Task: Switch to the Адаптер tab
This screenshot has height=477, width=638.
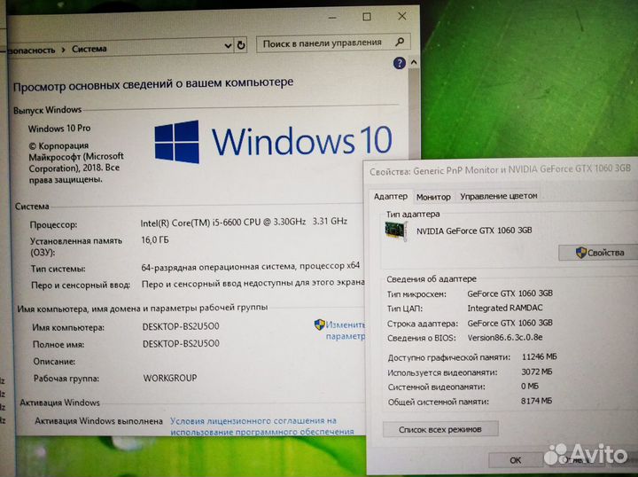Action: point(391,196)
